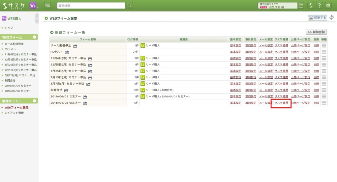Viewport: 337px width, 182px height.
Task: Open the help question mark icon
Action: (x=319, y=5)
